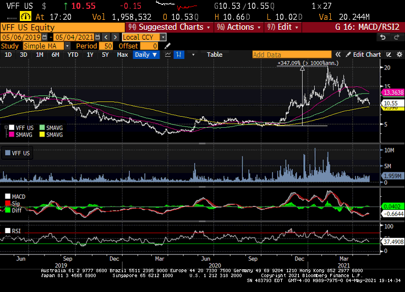Click the redo arrow icon
The height and width of the screenshot is (292, 405).
click(397, 37)
